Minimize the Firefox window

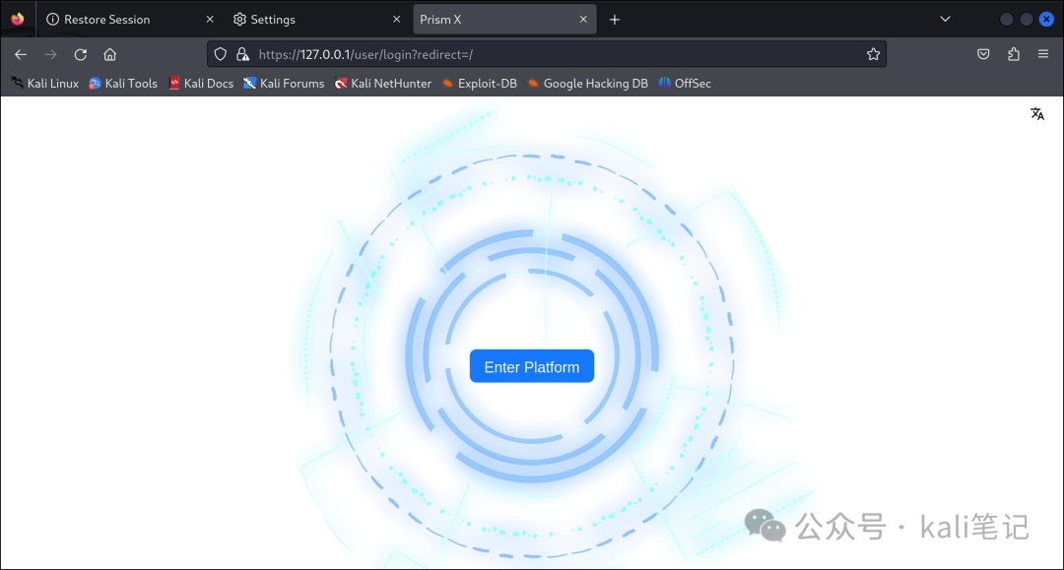coord(1006,19)
